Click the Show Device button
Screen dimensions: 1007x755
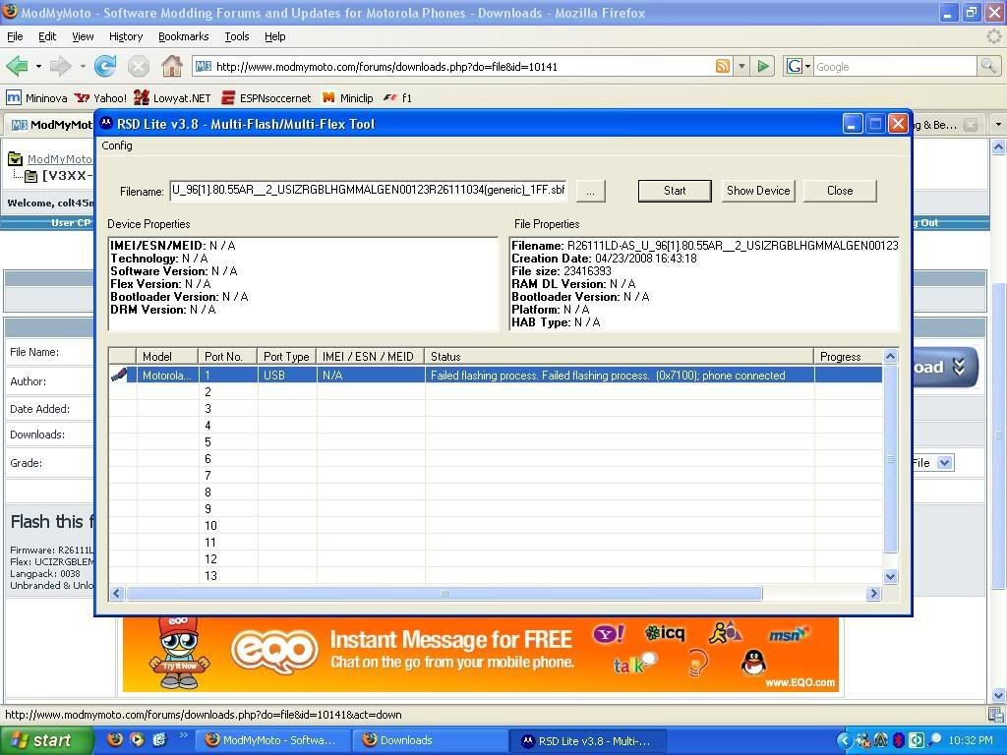point(757,191)
